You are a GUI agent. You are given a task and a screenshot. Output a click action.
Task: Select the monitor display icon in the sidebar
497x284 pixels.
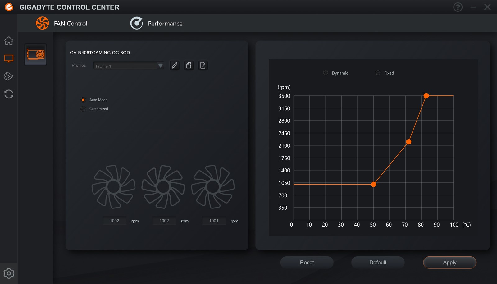9,58
